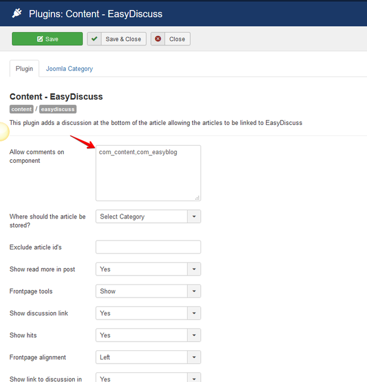
Task: Open the Frontpage alignment dropdown
Action: pos(148,357)
